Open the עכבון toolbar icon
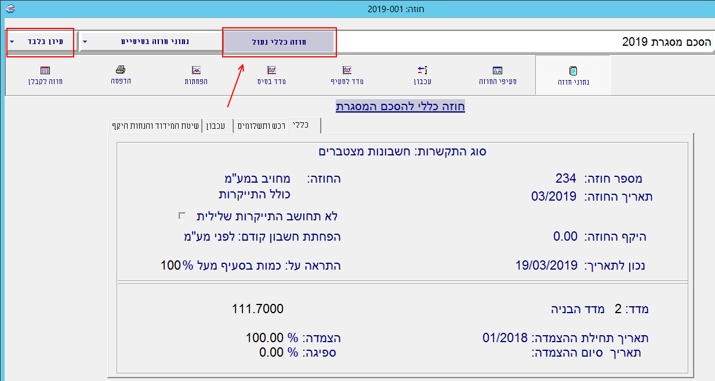The width and height of the screenshot is (715, 381). tap(422, 71)
